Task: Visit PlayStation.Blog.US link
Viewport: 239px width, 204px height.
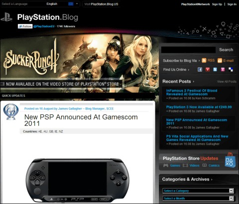Action: 101,4
